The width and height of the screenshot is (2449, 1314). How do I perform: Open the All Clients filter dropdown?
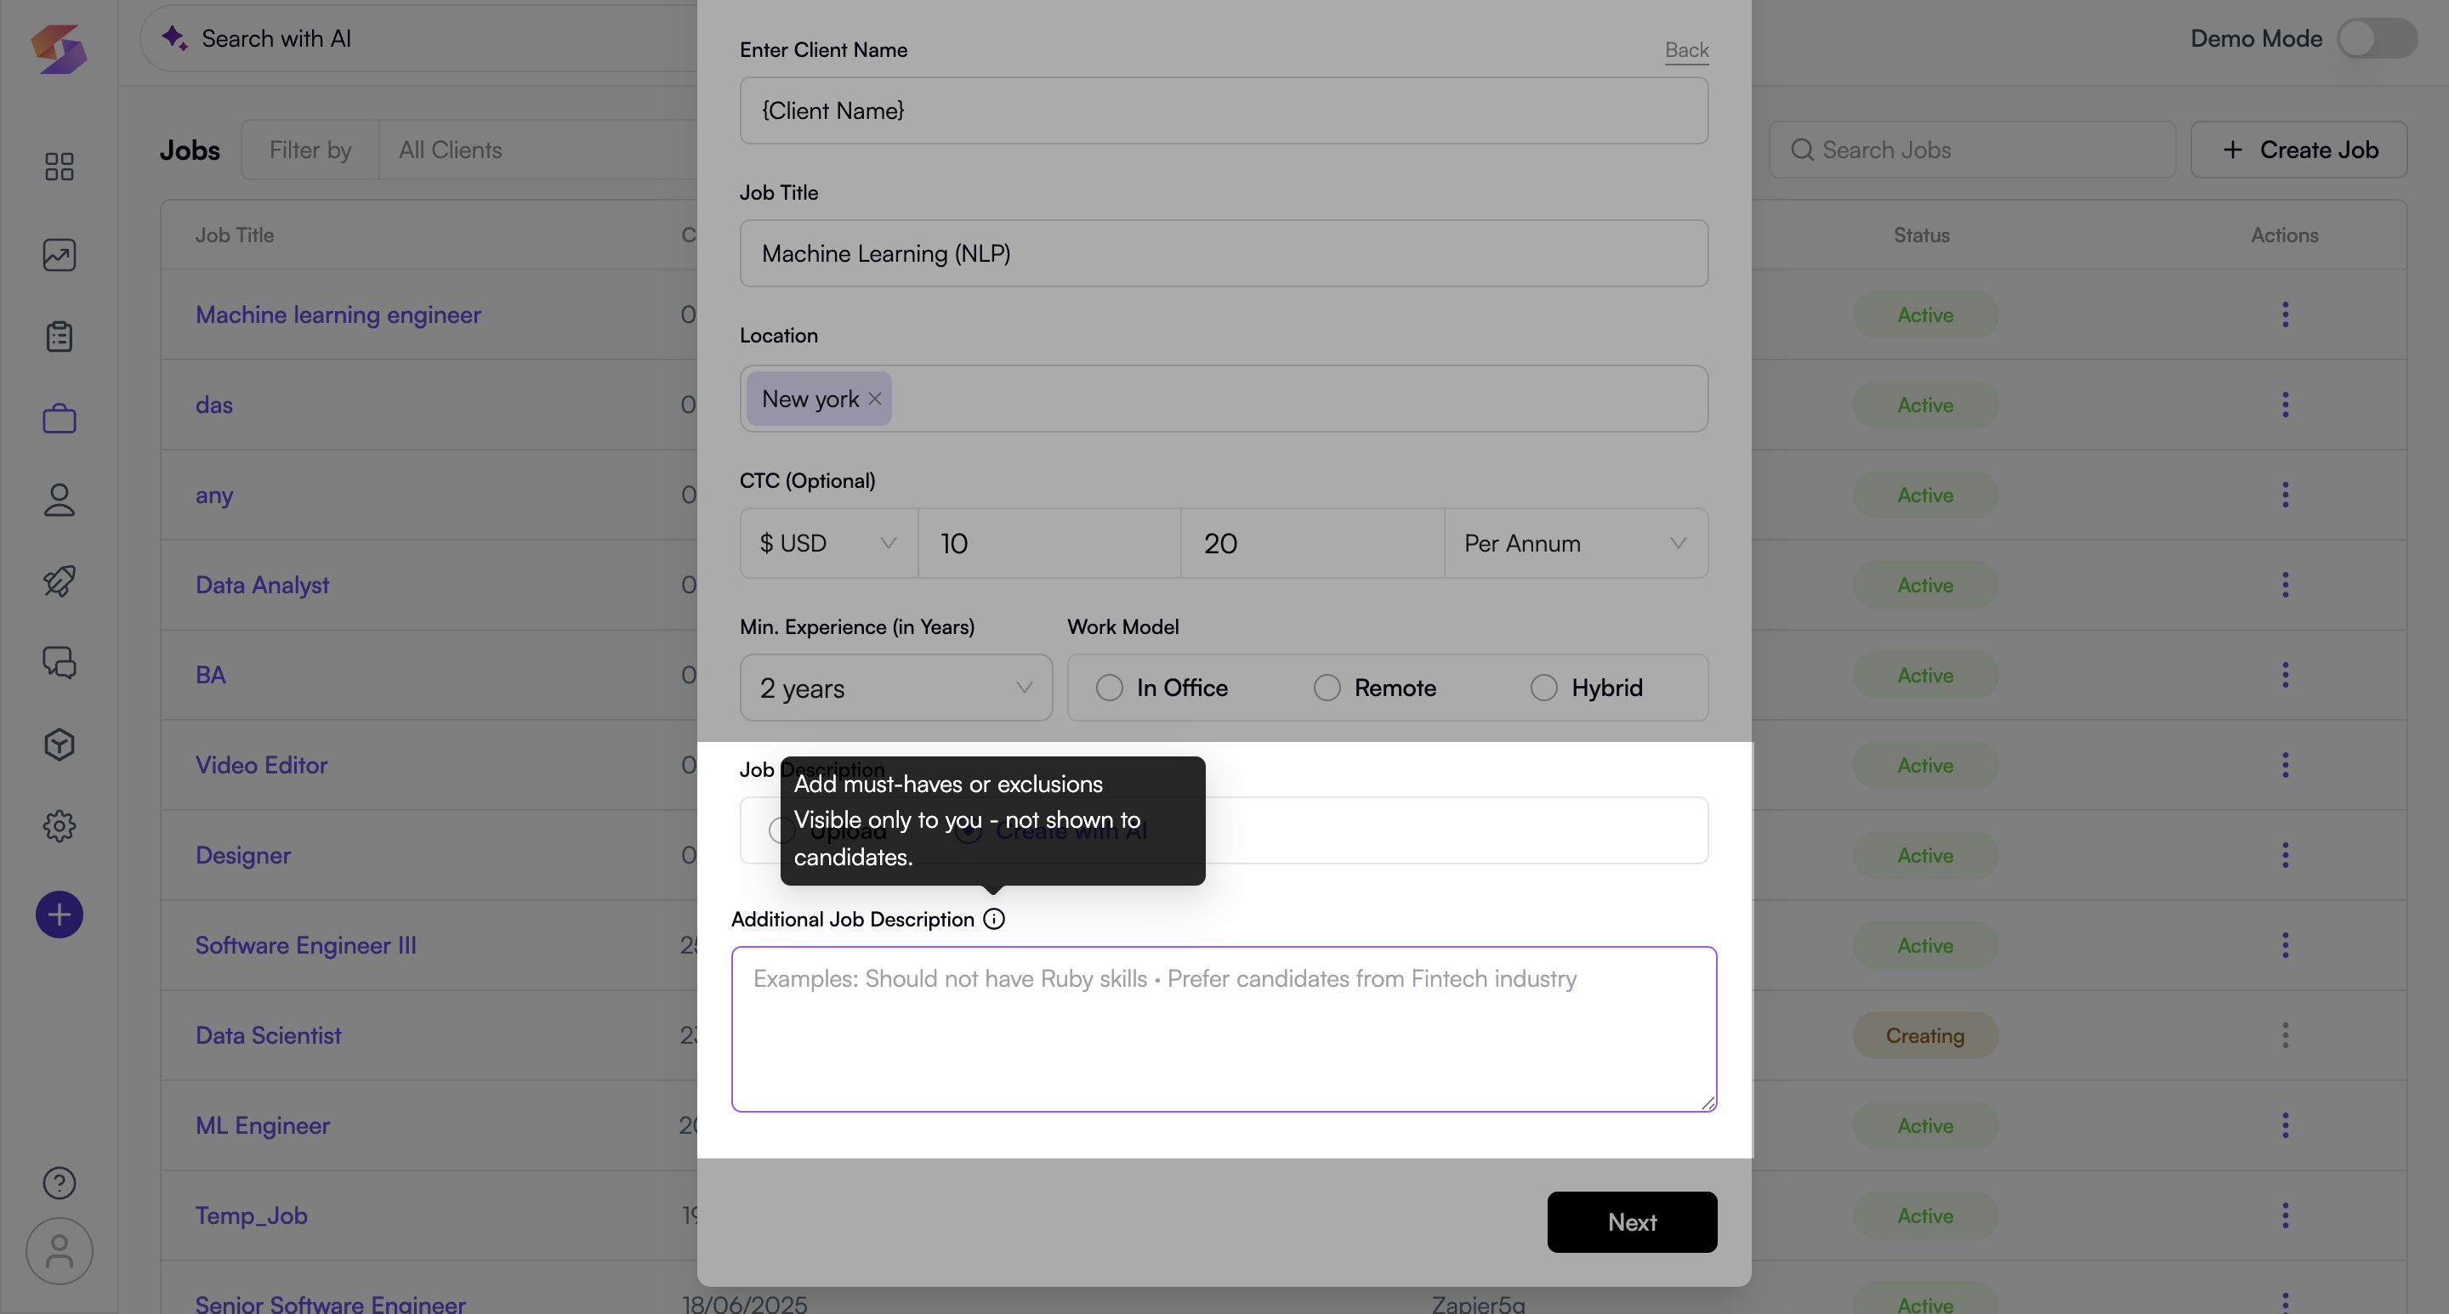pyautogui.click(x=537, y=150)
